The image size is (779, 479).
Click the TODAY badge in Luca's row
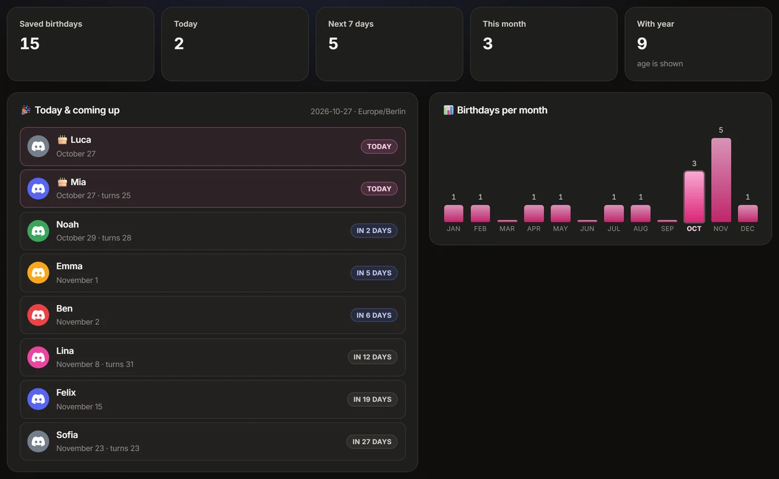click(x=379, y=146)
